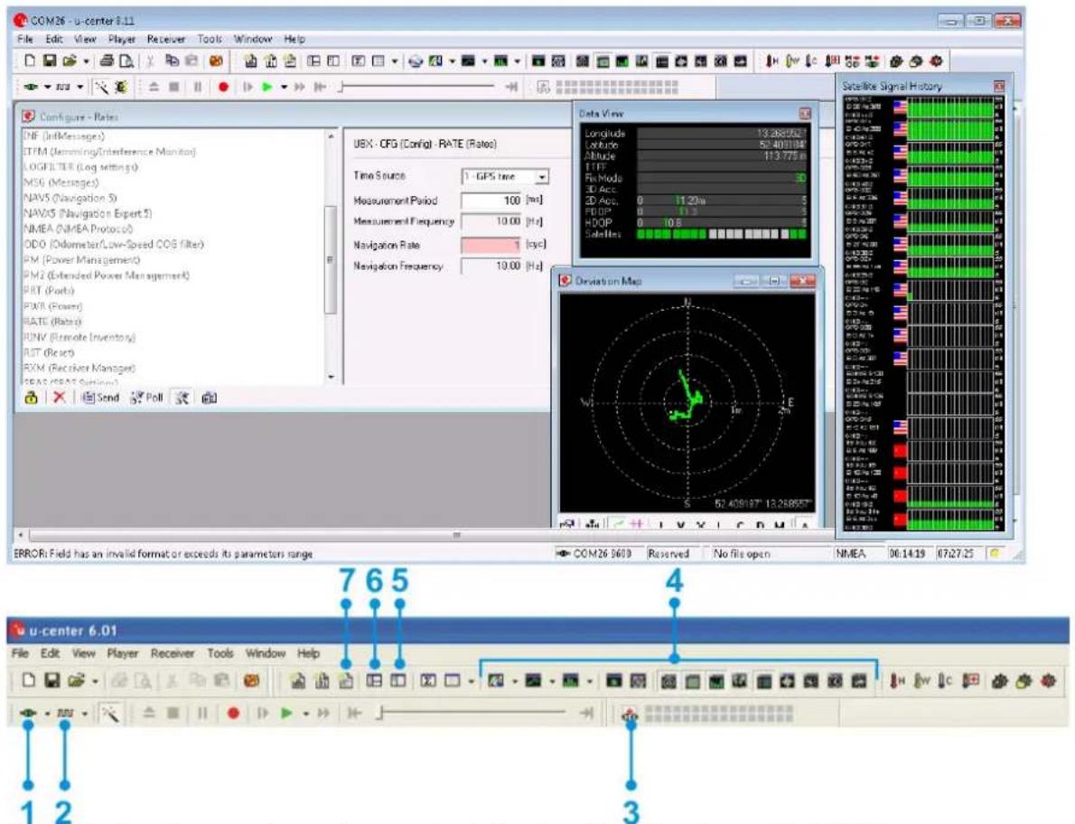Image resolution: width=1075 pixels, height=824 pixels.
Task: Open Window menu in u-center 8.11
Action: [253, 39]
